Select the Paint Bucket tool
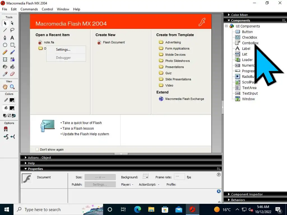This screenshot has width=287, height=215. click(x=12, y=67)
